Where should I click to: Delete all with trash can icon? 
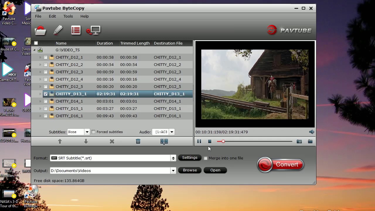click(138, 141)
